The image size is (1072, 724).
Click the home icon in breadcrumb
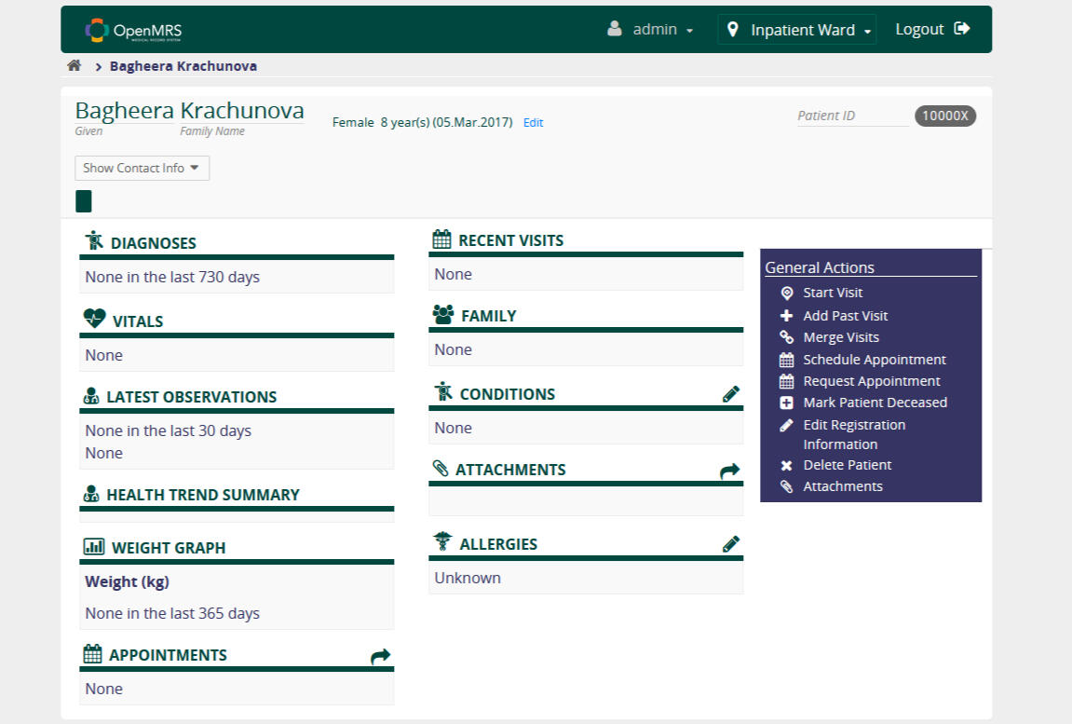[x=75, y=66]
